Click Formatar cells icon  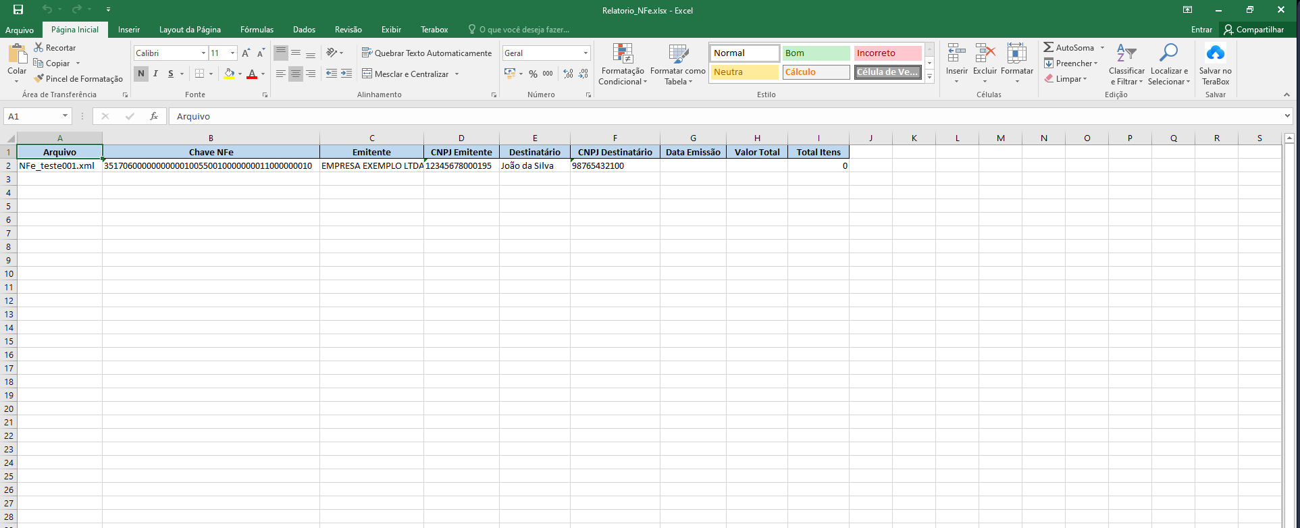click(1017, 53)
